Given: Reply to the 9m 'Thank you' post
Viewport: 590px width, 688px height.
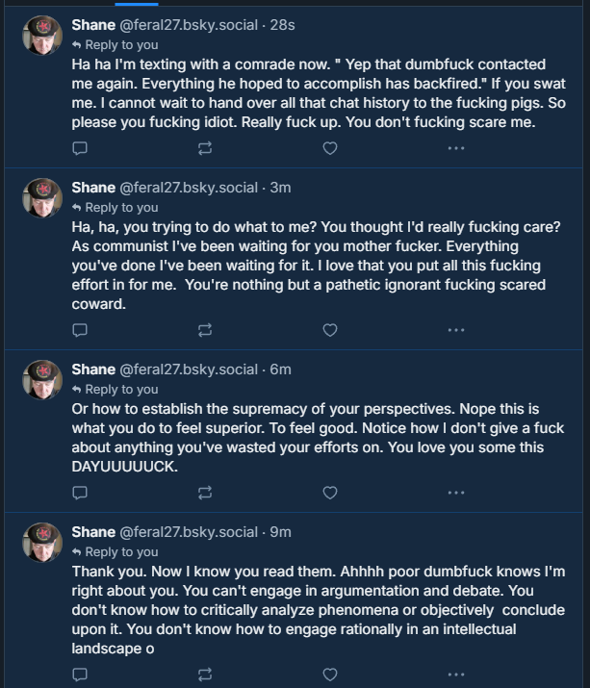Looking at the screenshot, I should [81, 675].
